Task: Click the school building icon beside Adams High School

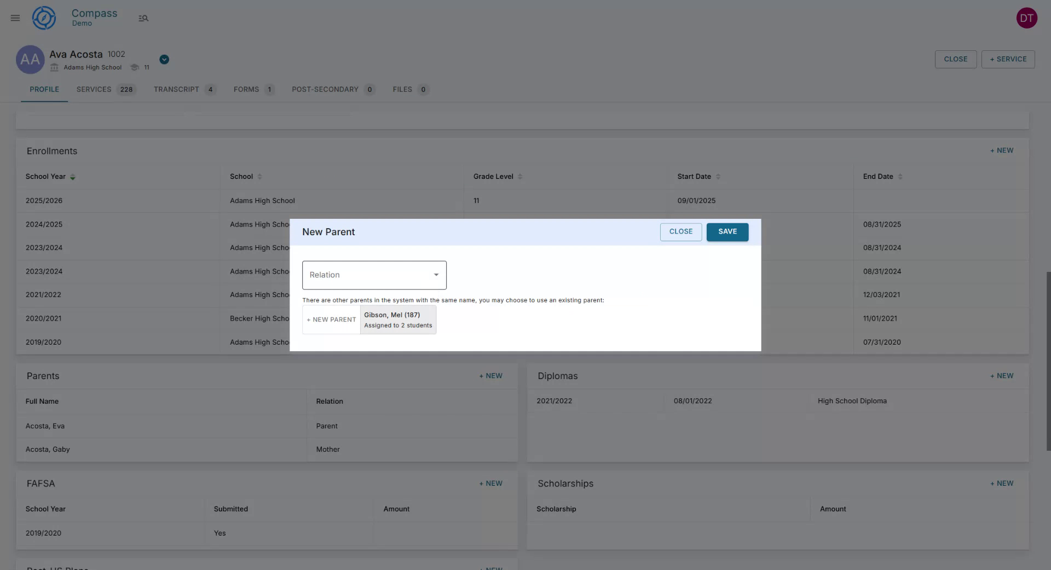Action: pyautogui.click(x=54, y=67)
